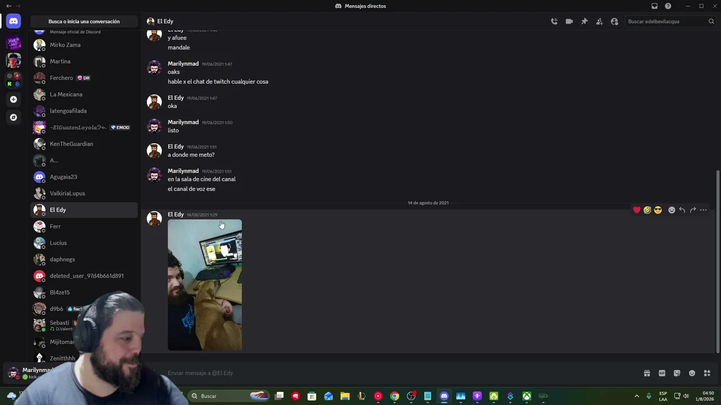Click El Edy username on 'oka' message
This screenshot has width=721, height=405.
pos(176,98)
